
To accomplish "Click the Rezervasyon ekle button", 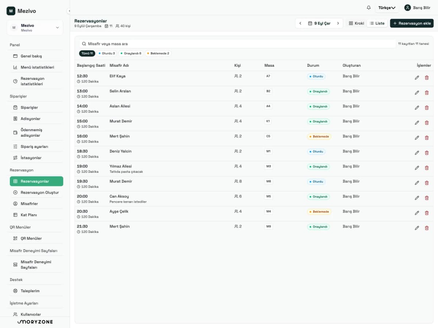I will pos(412,23).
